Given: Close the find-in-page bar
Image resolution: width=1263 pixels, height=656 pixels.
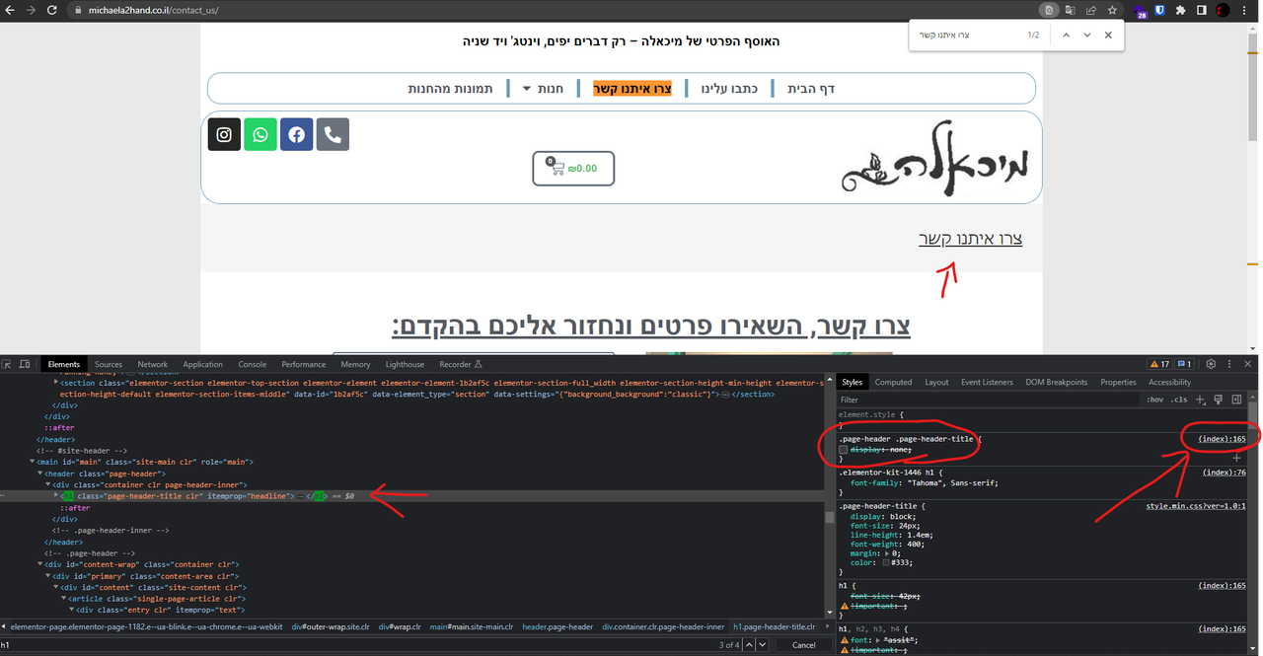Looking at the screenshot, I should click(x=1108, y=35).
